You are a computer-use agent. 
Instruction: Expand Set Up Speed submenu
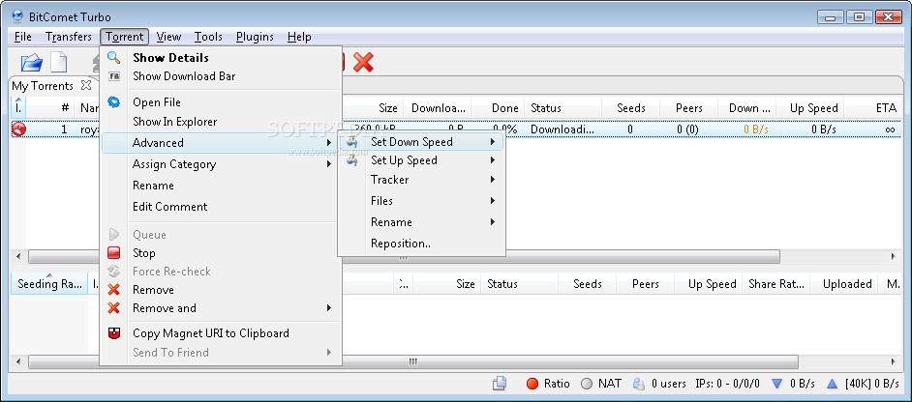pos(422,160)
